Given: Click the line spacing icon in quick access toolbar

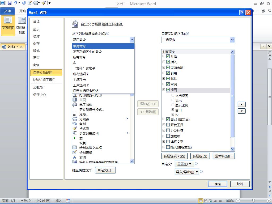Looking at the screenshot, I should (36, 3).
